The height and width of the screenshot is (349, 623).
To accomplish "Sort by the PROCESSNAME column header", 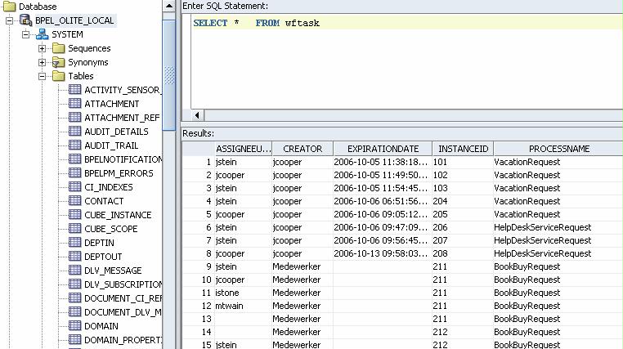I will (x=558, y=149).
